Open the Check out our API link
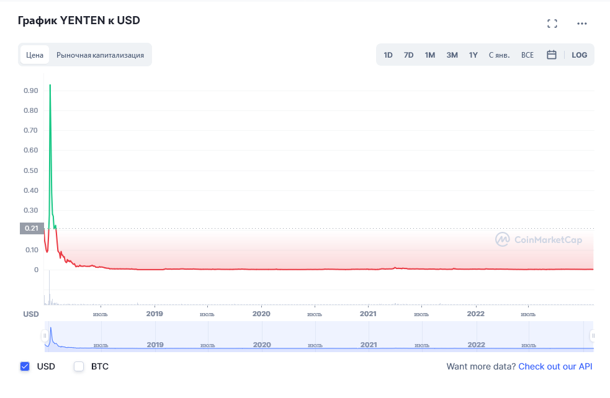 [x=555, y=366]
